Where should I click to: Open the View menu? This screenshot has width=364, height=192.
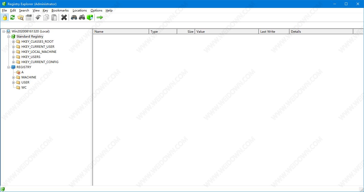pyautogui.click(x=36, y=10)
